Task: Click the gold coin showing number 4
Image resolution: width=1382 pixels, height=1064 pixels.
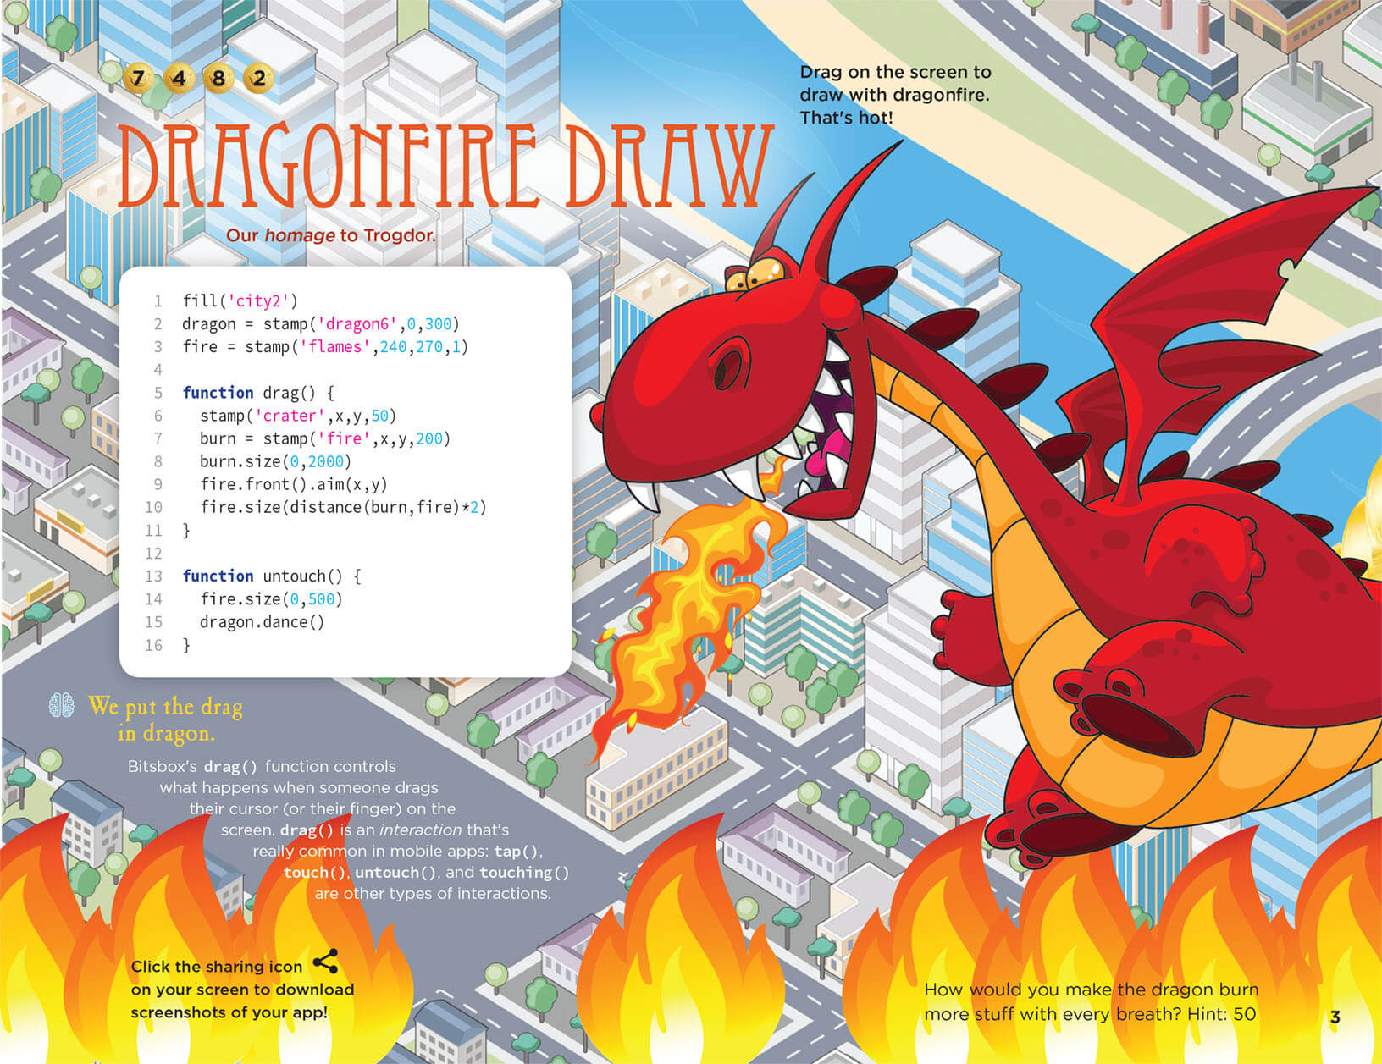Action: click(x=178, y=79)
